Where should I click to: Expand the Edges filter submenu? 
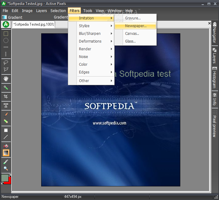91,72
